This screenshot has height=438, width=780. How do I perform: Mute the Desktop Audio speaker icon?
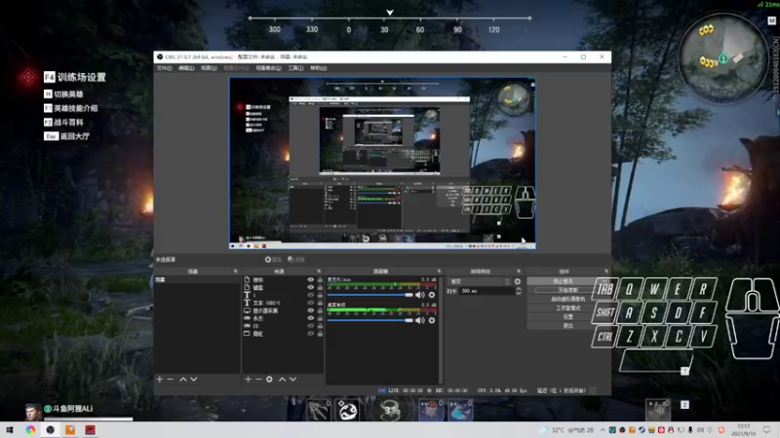pyautogui.click(x=420, y=320)
